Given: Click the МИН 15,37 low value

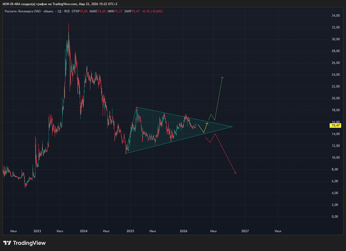Looking at the screenshot, I should [115, 11].
